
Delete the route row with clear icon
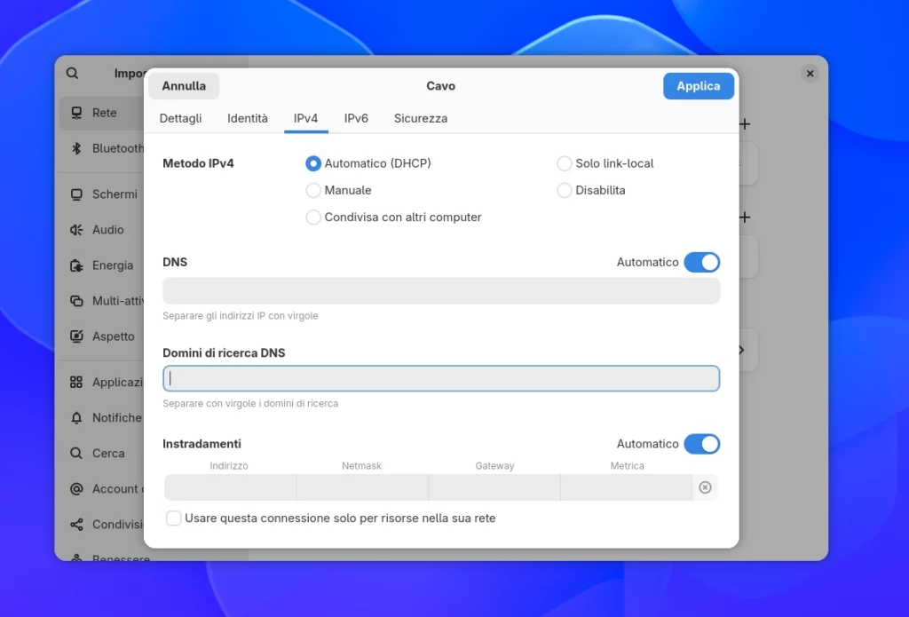coord(705,487)
